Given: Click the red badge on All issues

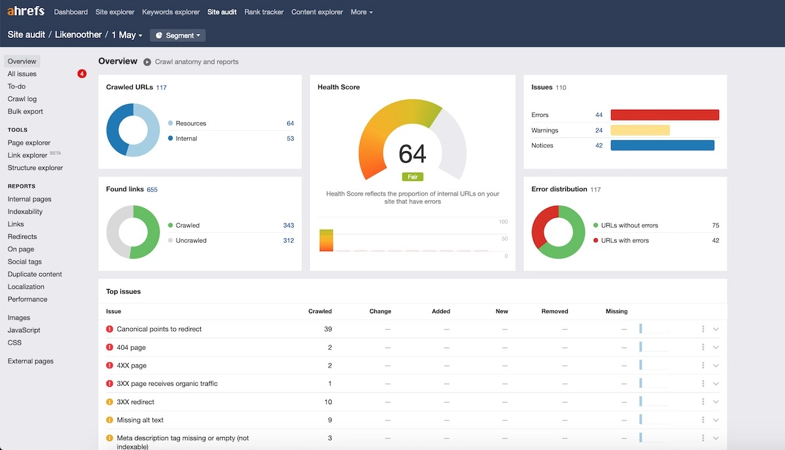Looking at the screenshot, I should (x=81, y=73).
